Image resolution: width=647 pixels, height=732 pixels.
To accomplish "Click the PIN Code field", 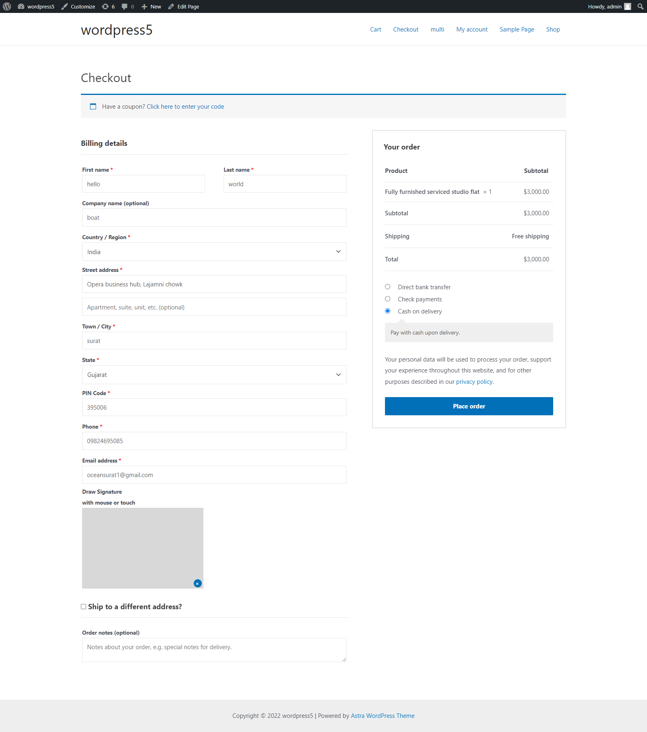I will click(x=214, y=407).
